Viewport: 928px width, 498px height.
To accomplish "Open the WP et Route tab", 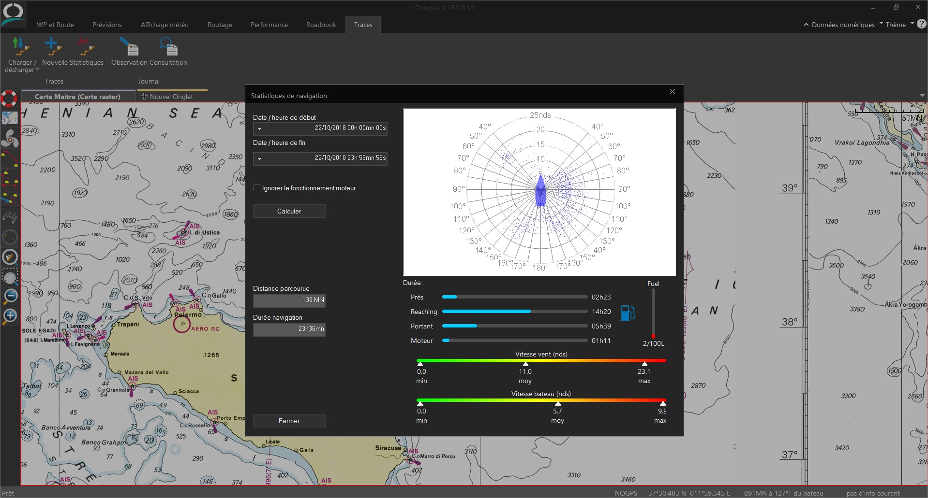I will (x=56, y=25).
